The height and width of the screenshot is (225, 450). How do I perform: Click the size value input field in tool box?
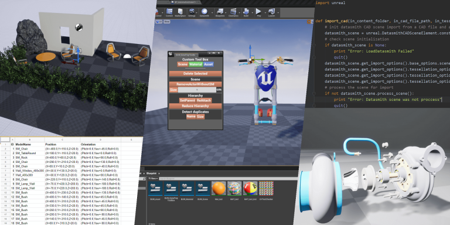click(197, 90)
